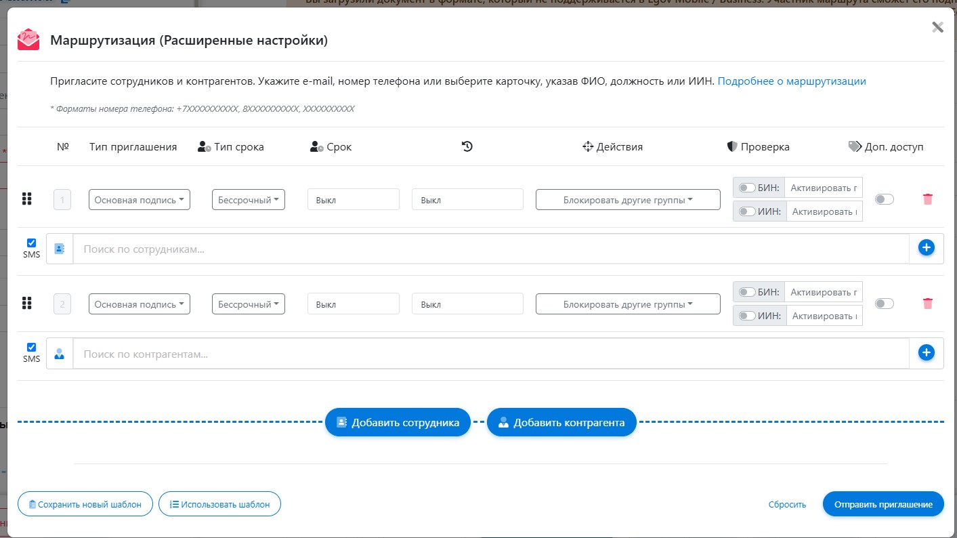Enable additional access toggle in first row
957x538 pixels.
tap(884, 199)
